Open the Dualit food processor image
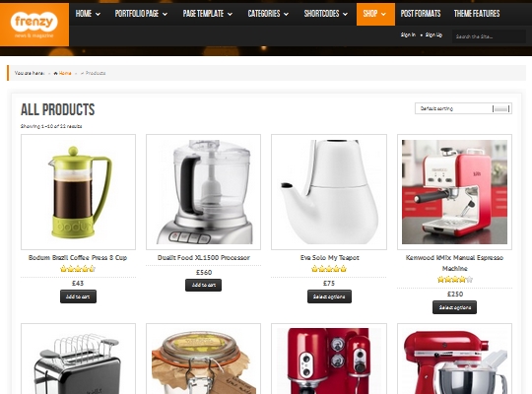Screen dimensions: 532x394 (x=203, y=192)
